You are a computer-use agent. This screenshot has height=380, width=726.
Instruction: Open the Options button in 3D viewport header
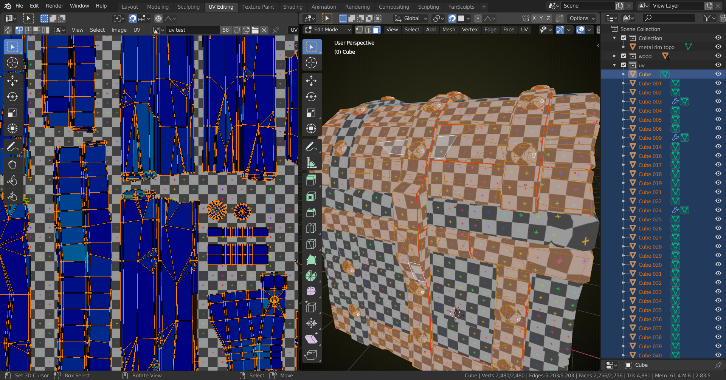pos(582,18)
